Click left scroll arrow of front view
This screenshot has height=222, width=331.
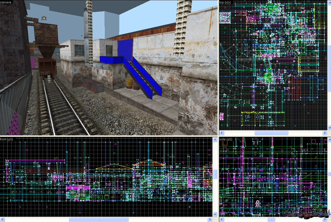(x=2, y=219)
